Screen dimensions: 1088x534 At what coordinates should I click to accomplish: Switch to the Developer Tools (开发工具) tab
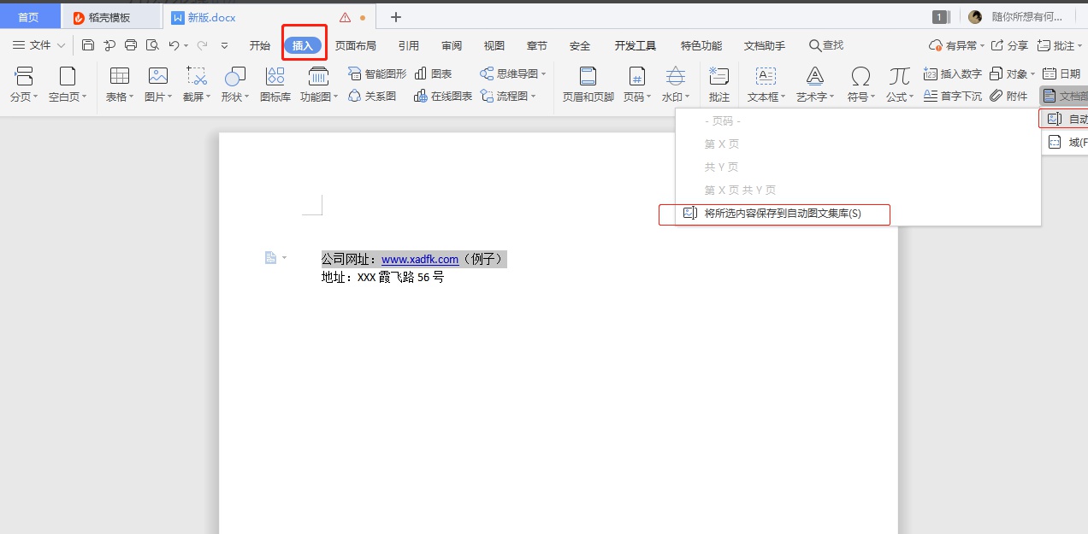click(636, 45)
